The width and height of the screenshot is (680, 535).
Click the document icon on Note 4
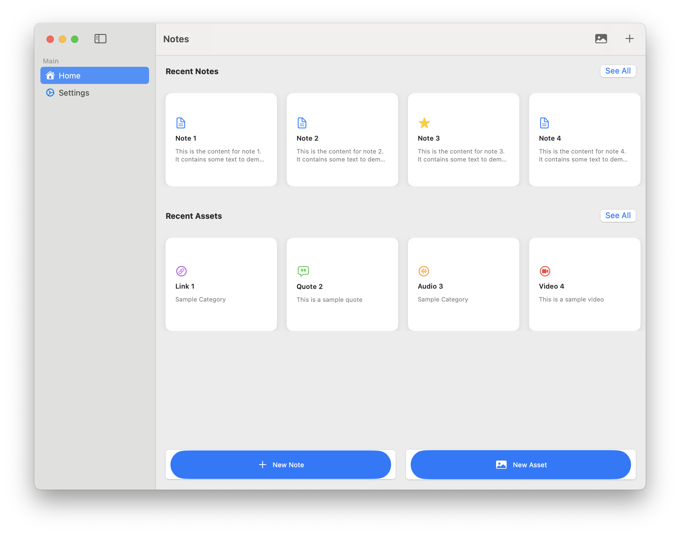(544, 123)
